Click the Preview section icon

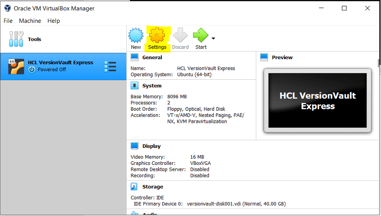(x=264, y=57)
